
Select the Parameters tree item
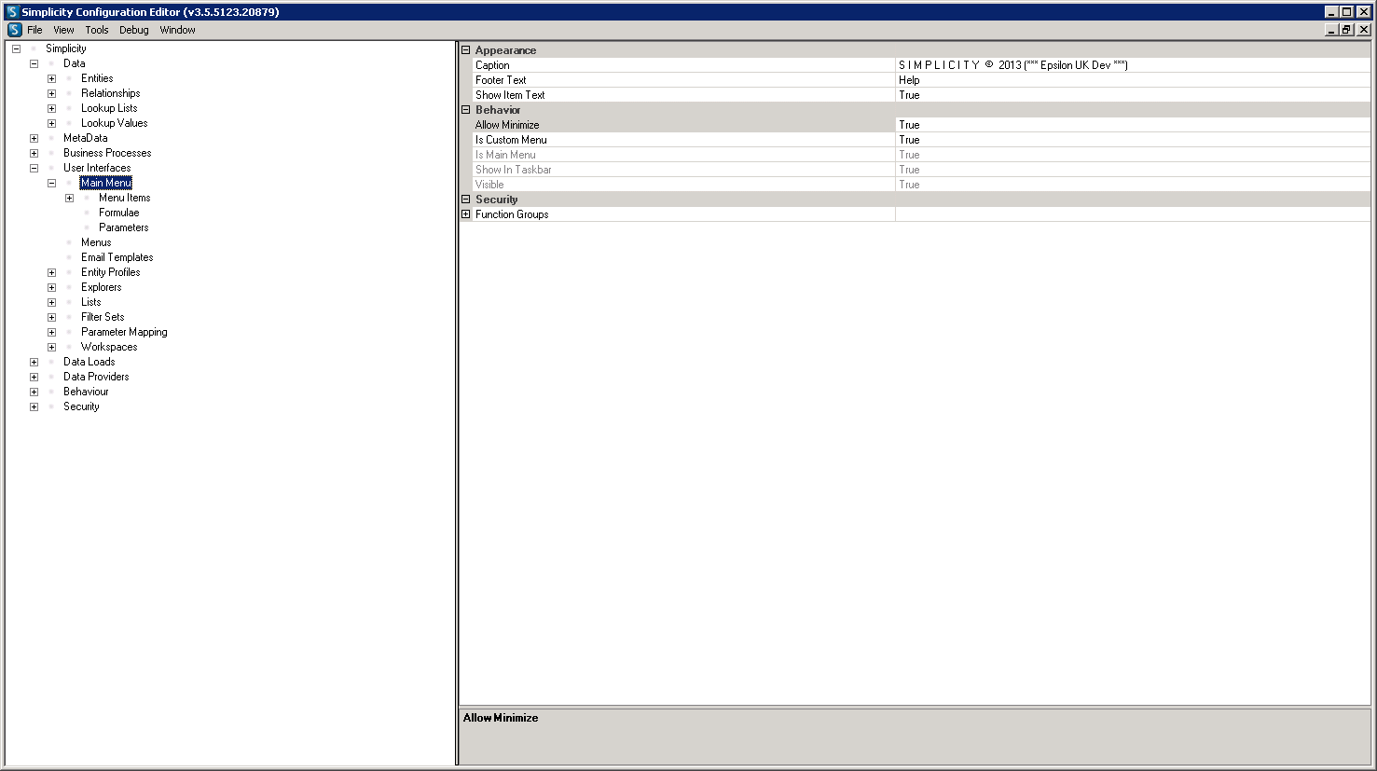pyautogui.click(x=123, y=227)
